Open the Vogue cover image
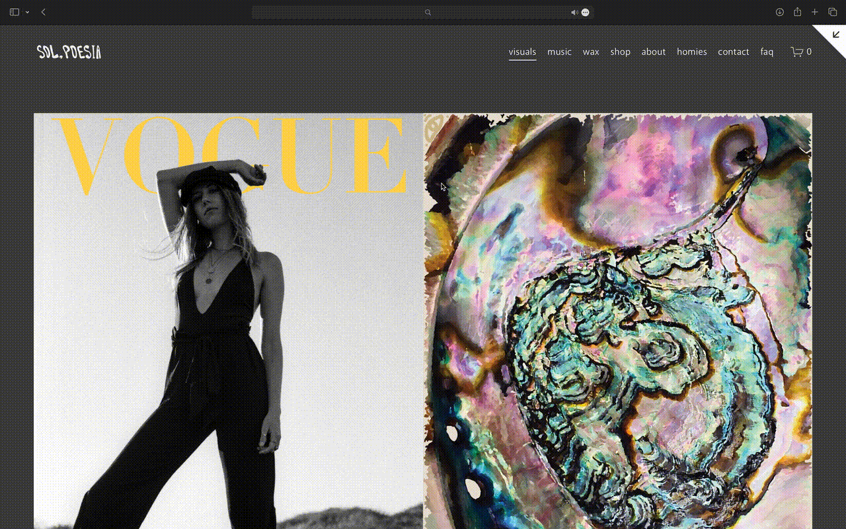The height and width of the screenshot is (529, 846). tap(229, 321)
